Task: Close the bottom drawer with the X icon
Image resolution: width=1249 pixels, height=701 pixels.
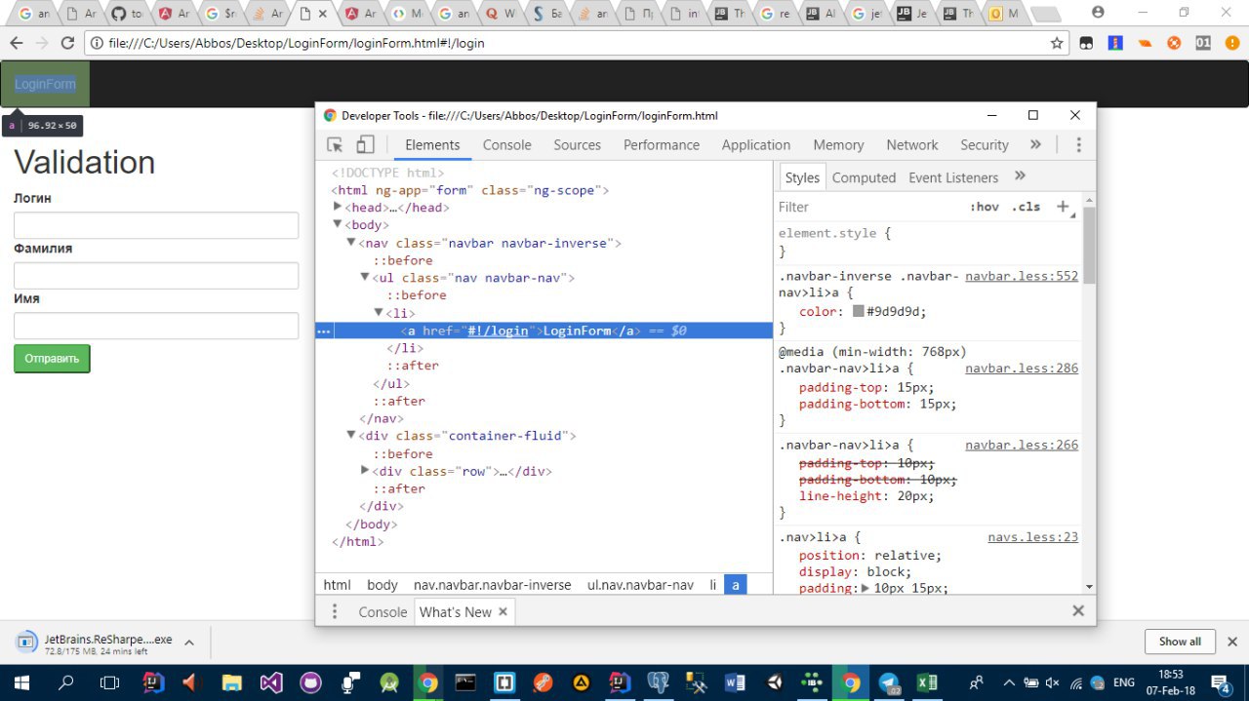Action: pos(1078,611)
